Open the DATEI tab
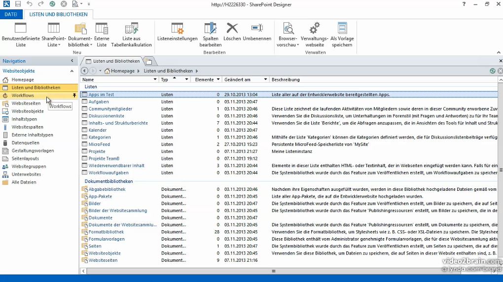The width and height of the screenshot is (503, 282). [11, 14]
